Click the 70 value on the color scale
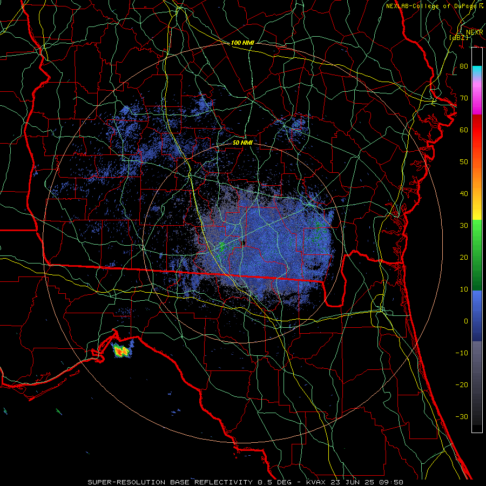 click(x=464, y=98)
